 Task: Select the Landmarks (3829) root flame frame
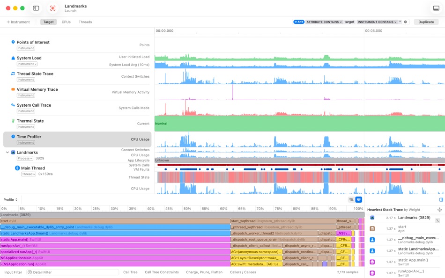(182, 215)
